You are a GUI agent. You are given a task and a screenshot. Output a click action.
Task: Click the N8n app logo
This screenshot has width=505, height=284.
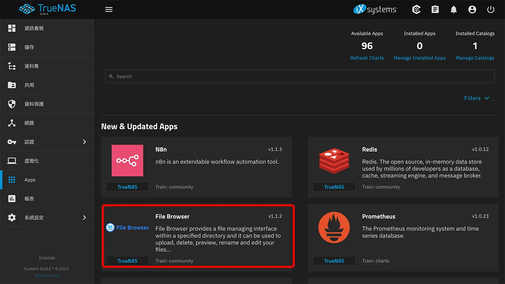[127, 161]
